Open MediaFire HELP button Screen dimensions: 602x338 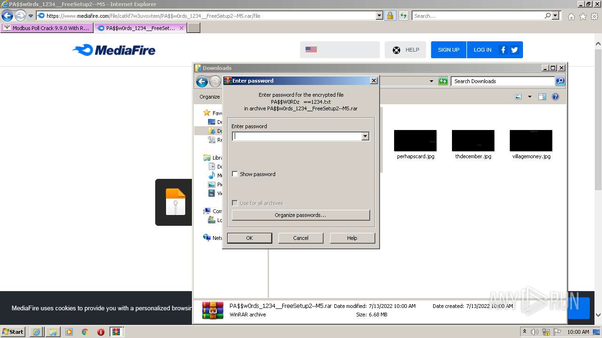click(405, 50)
